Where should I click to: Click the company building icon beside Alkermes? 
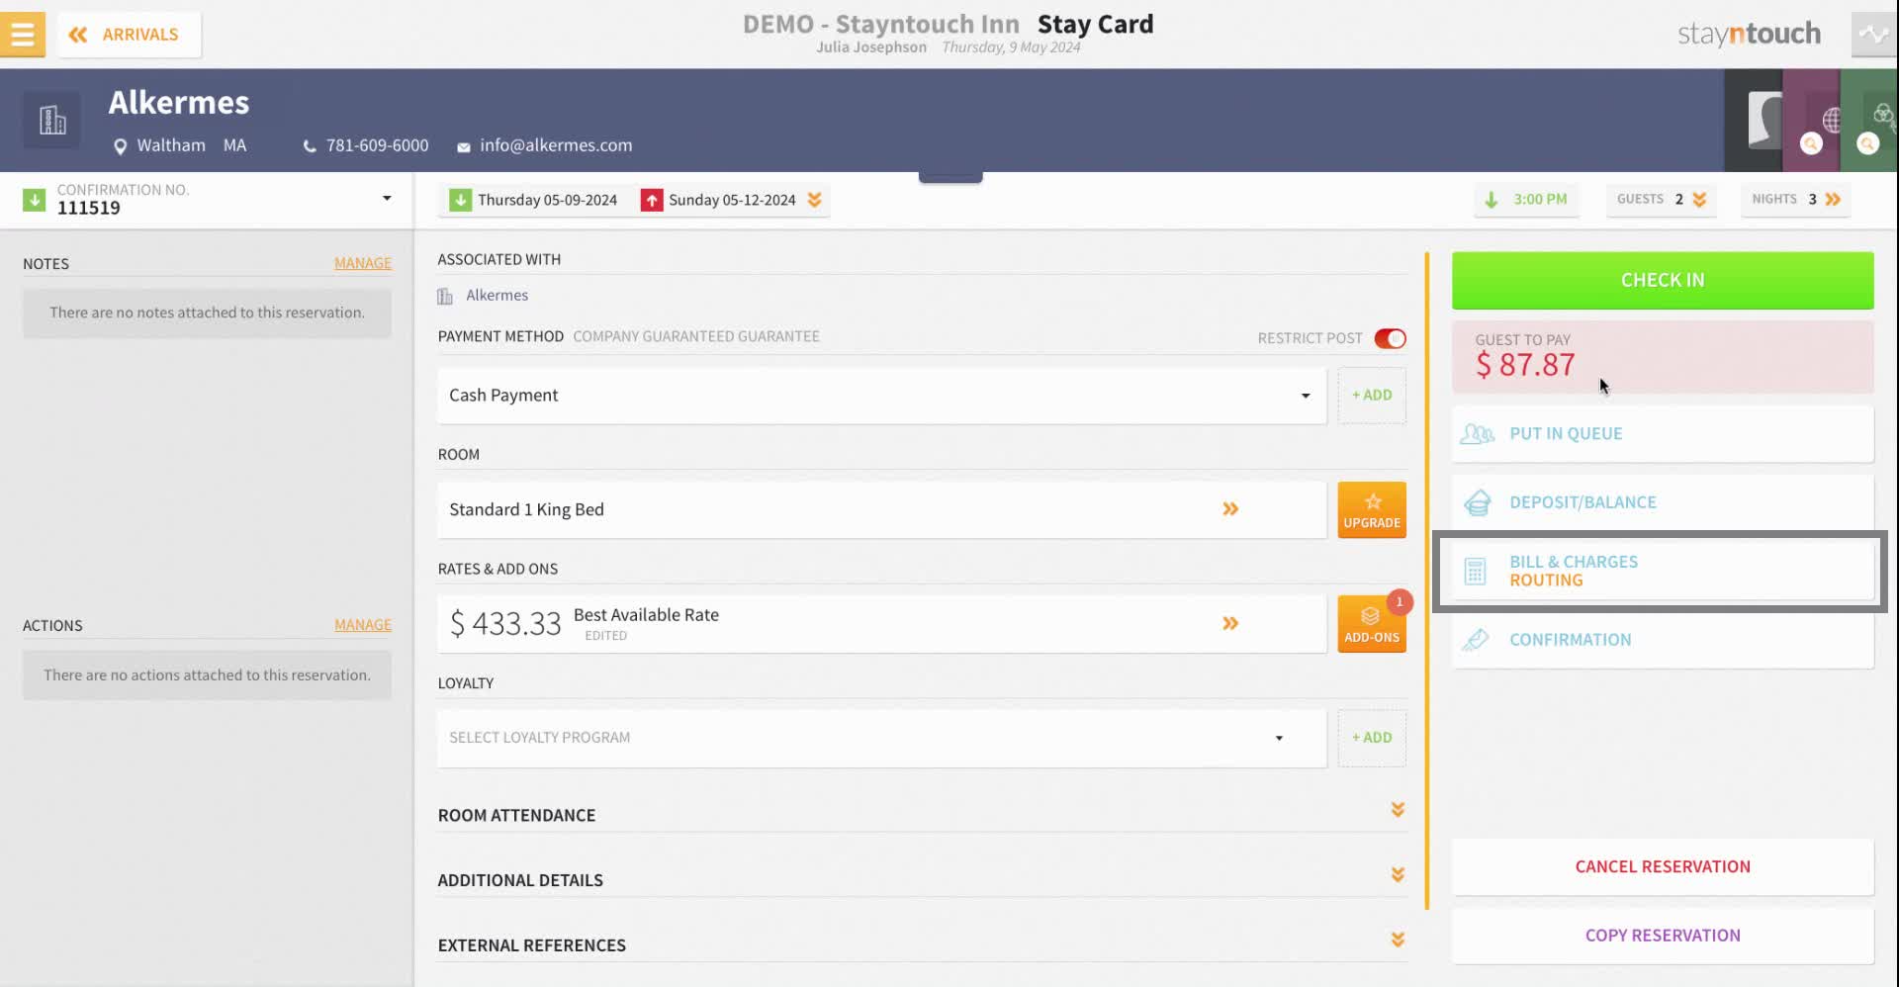(52, 120)
